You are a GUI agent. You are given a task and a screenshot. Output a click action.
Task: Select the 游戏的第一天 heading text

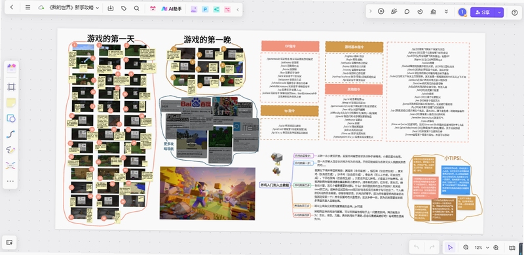click(111, 39)
